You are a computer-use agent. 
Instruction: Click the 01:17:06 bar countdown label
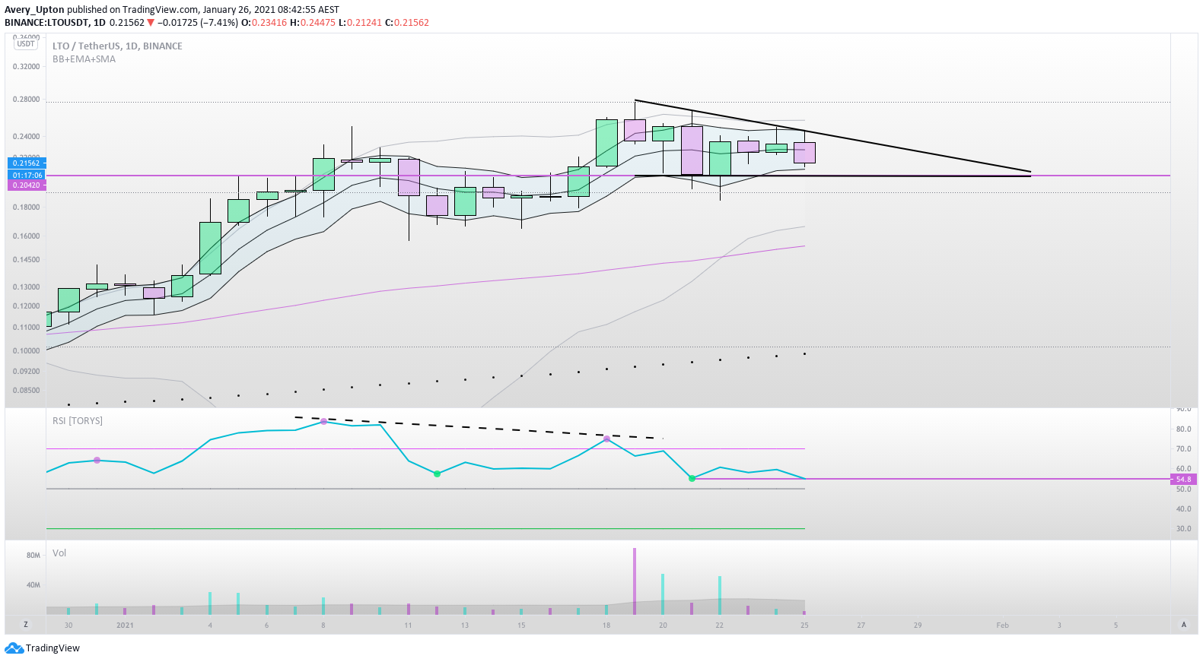[27, 175]
